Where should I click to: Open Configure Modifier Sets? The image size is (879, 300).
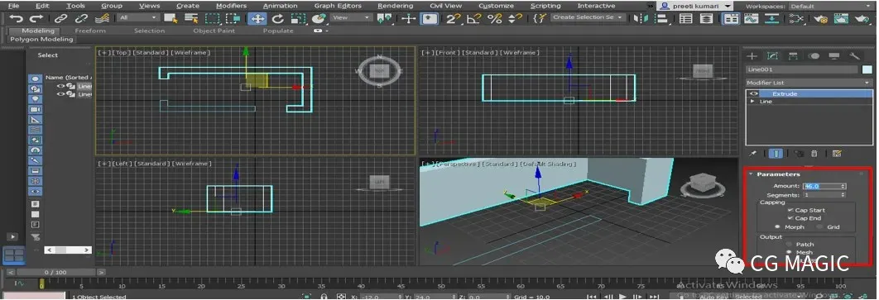837,154
